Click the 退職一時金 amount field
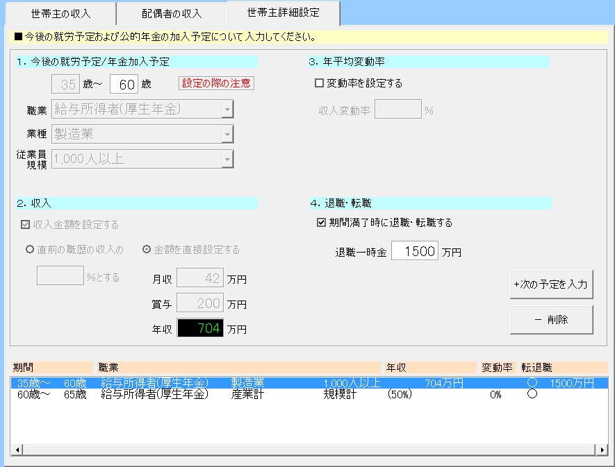Image resolution: width=615 pixels, height=467 pixels. 414,252
